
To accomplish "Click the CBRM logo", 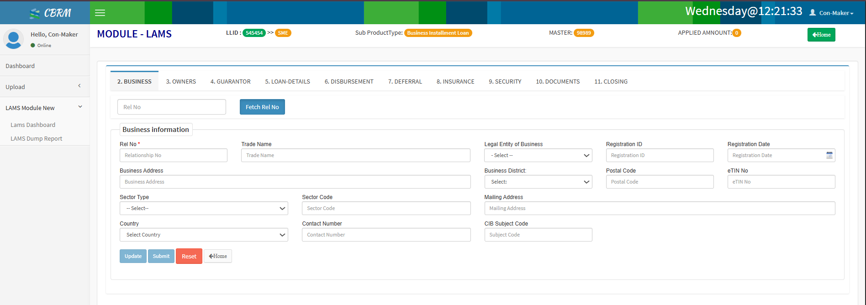I will (50, 13).
